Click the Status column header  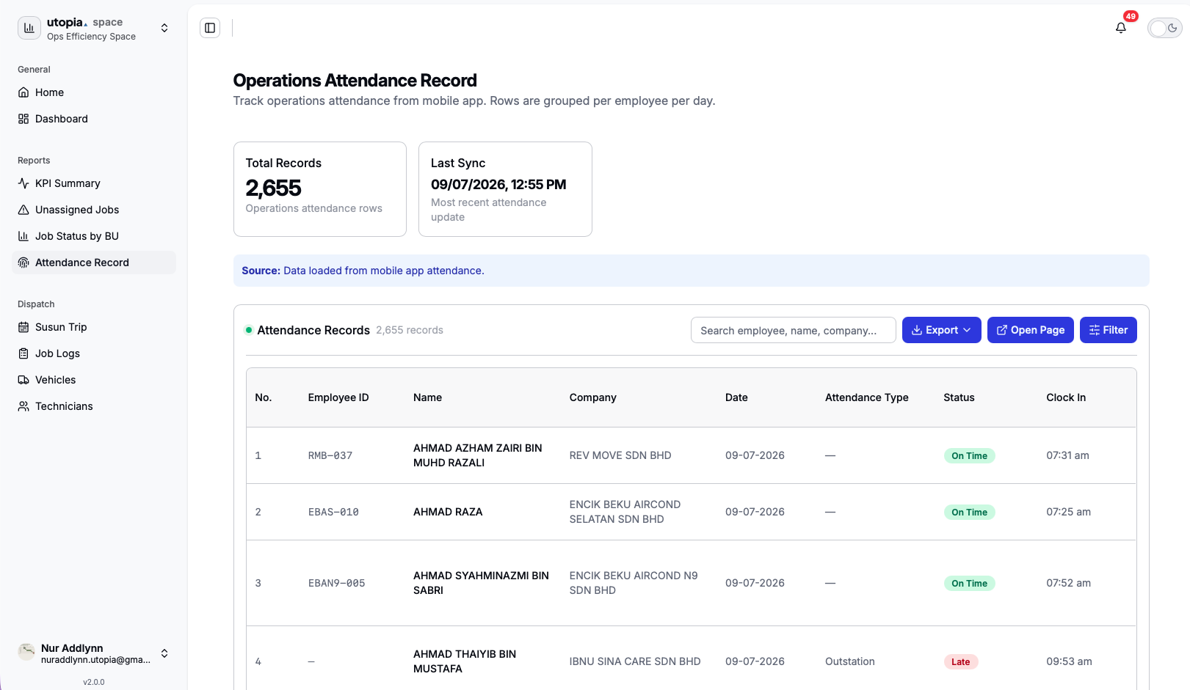[x=959, y=397]
